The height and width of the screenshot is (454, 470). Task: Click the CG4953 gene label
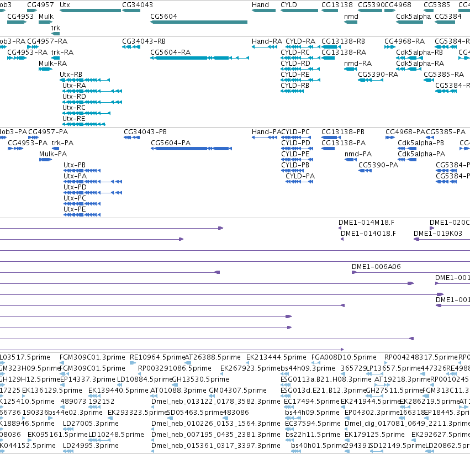tap(20, 16)
